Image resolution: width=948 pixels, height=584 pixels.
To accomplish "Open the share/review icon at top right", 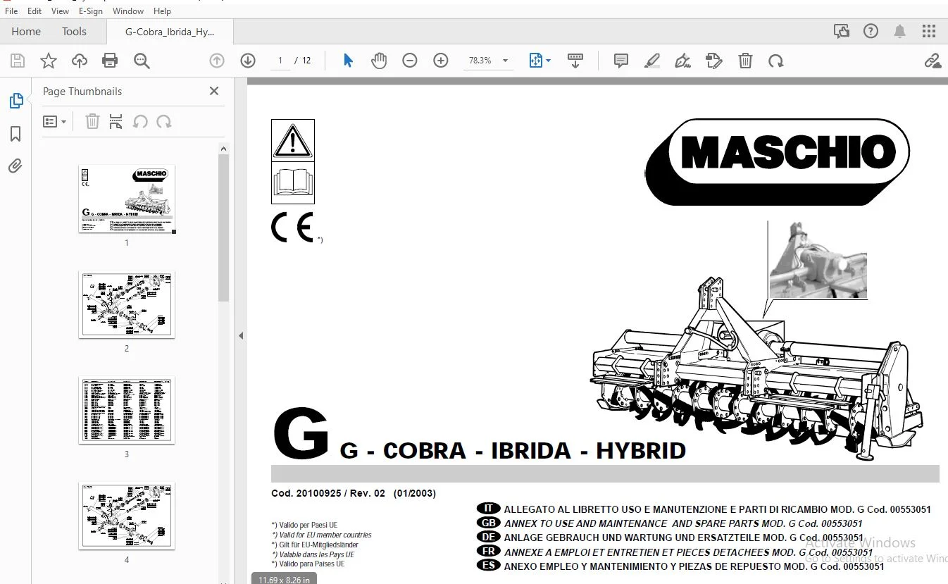I will coord(842,31).
